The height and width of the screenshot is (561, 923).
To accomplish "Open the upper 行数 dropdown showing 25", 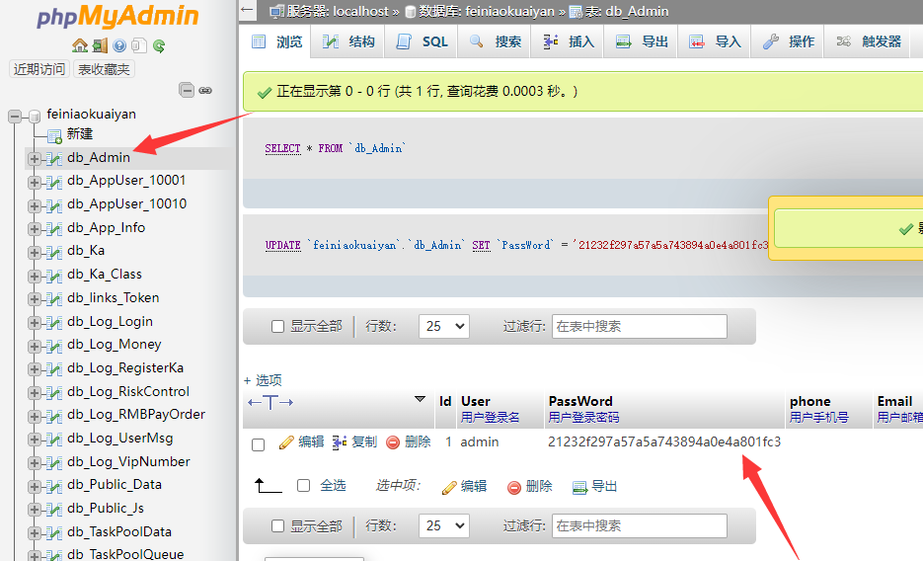I will click(x=443, y=326).
